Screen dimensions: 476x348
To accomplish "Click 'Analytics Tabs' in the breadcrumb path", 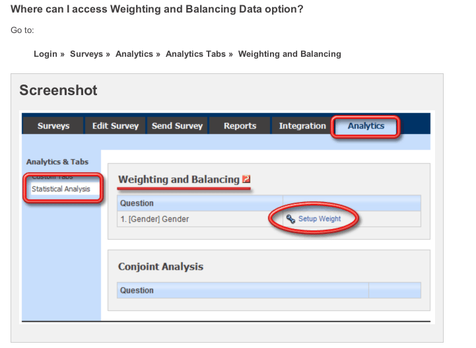I will point(195,53).
